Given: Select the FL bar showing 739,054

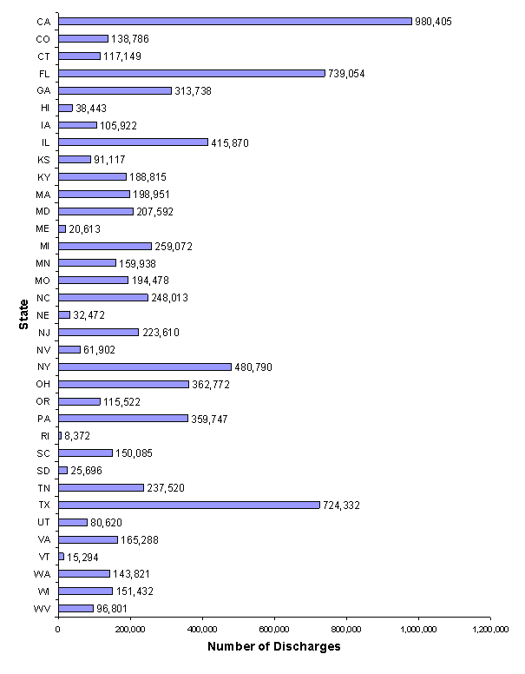Looking at the screenshot, I should click(191, 73).
